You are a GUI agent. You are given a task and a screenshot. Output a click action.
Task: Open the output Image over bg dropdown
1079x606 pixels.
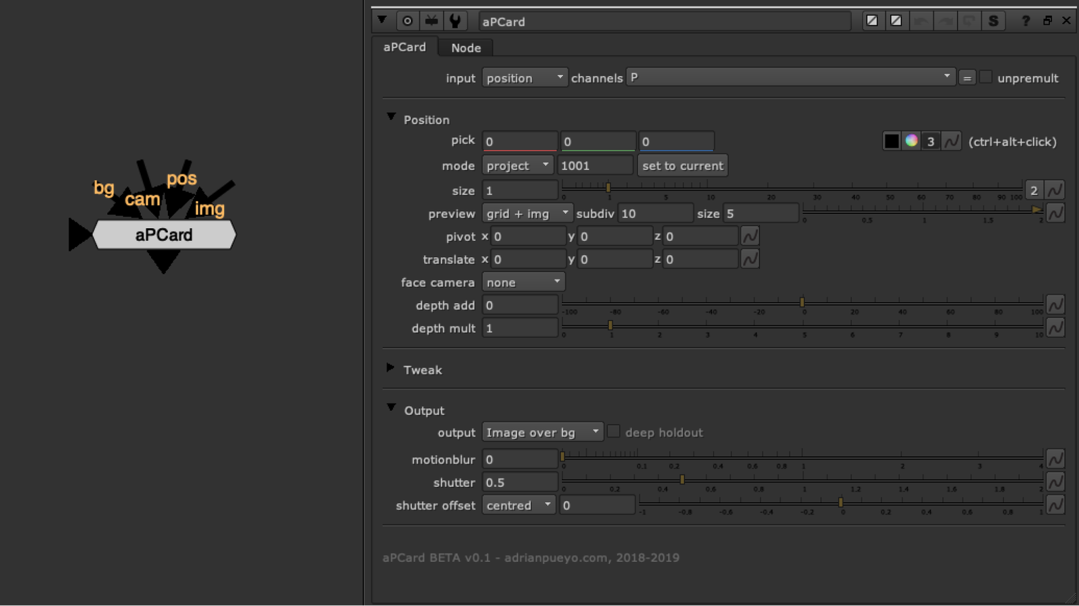542,432
